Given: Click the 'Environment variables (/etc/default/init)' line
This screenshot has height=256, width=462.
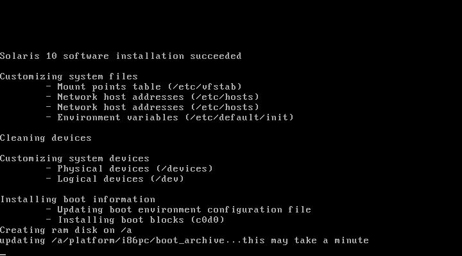Looking at the screenshot, I should [175, 118].
